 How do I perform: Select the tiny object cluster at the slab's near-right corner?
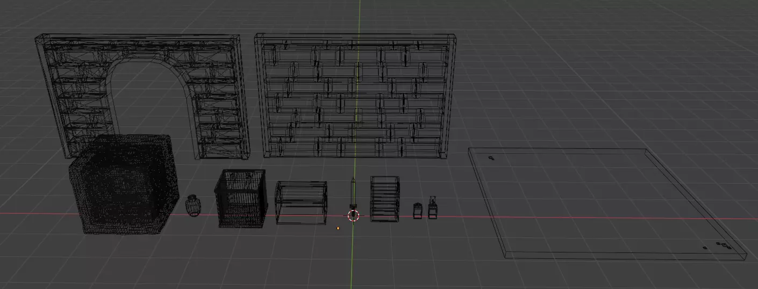tap(723, 245)
